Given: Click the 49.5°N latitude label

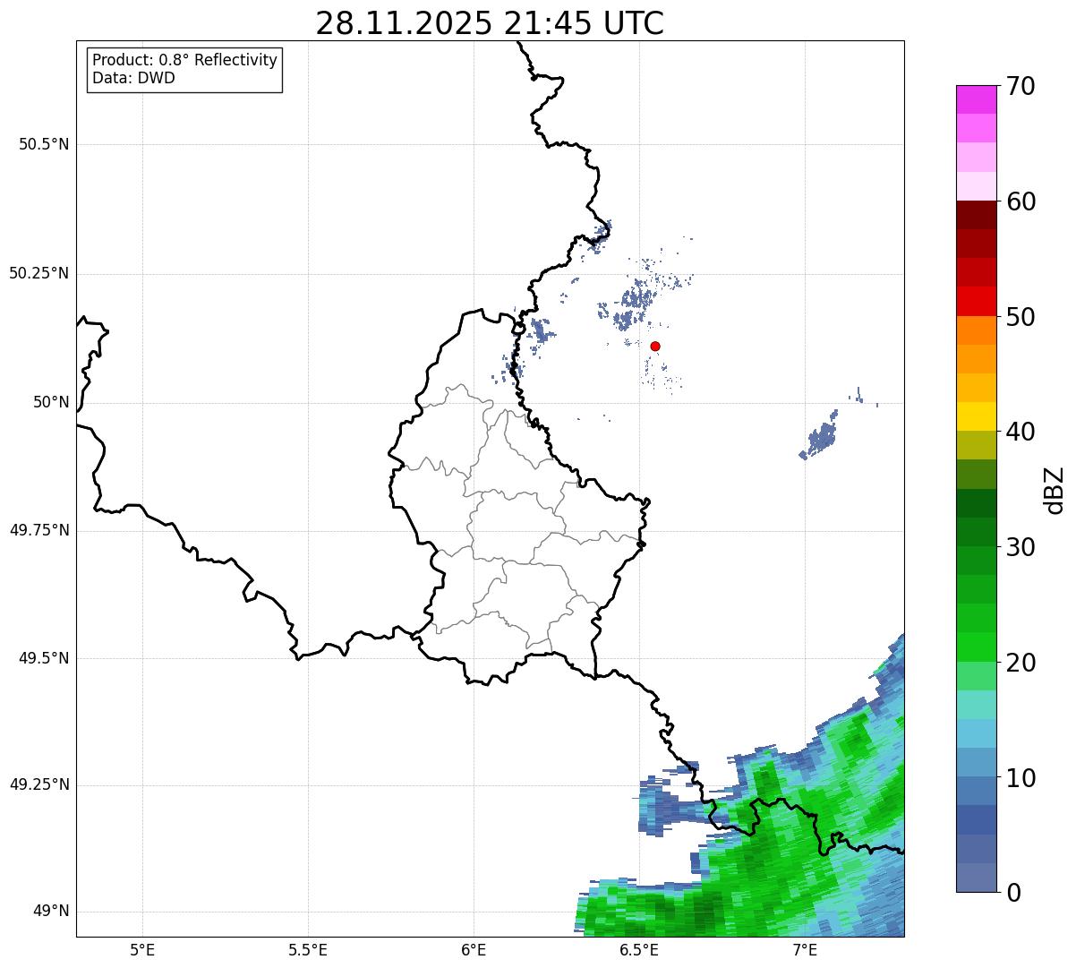Looking at the screenshot, I should (43, 658).
